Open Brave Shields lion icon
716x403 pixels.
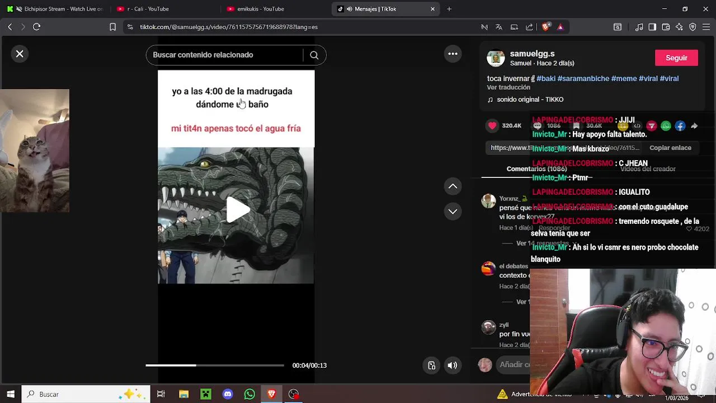(545, 27)
